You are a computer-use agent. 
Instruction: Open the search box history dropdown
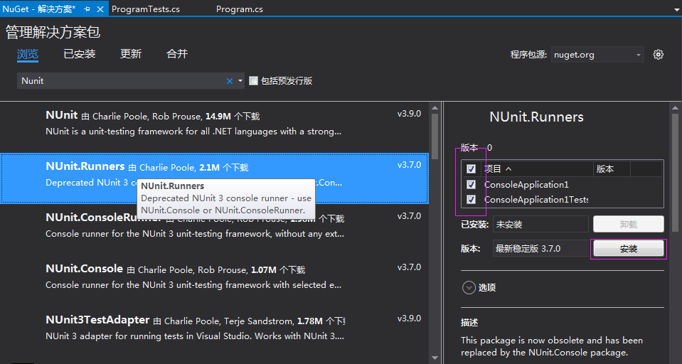pos(240,81)
